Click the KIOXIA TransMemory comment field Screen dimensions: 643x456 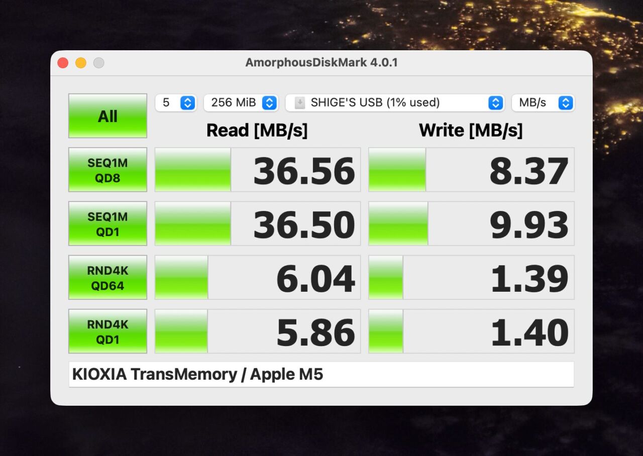(321, 375)
